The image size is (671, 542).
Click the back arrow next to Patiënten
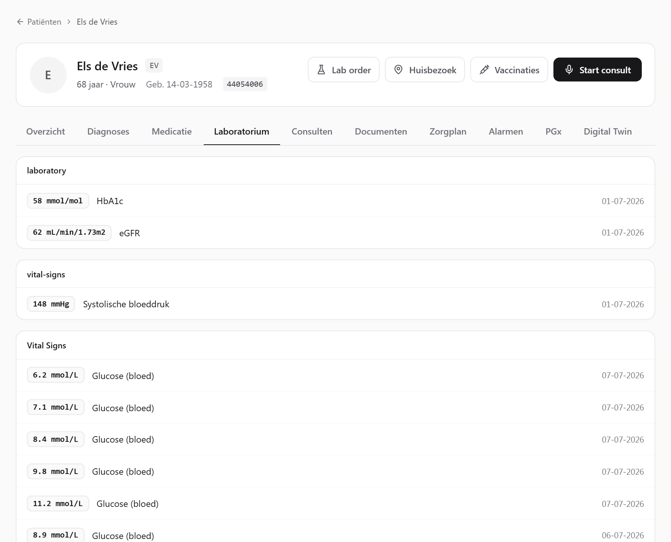(x=20, y=22)
